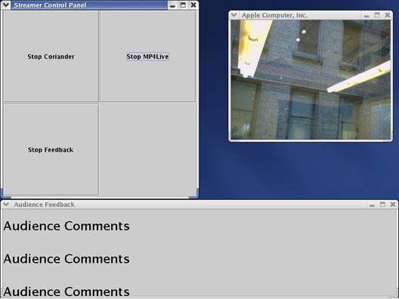Stop the MP4Live stream
Image resolution: width=399 pixels, height=299 pixels.
tap(148, 56)
